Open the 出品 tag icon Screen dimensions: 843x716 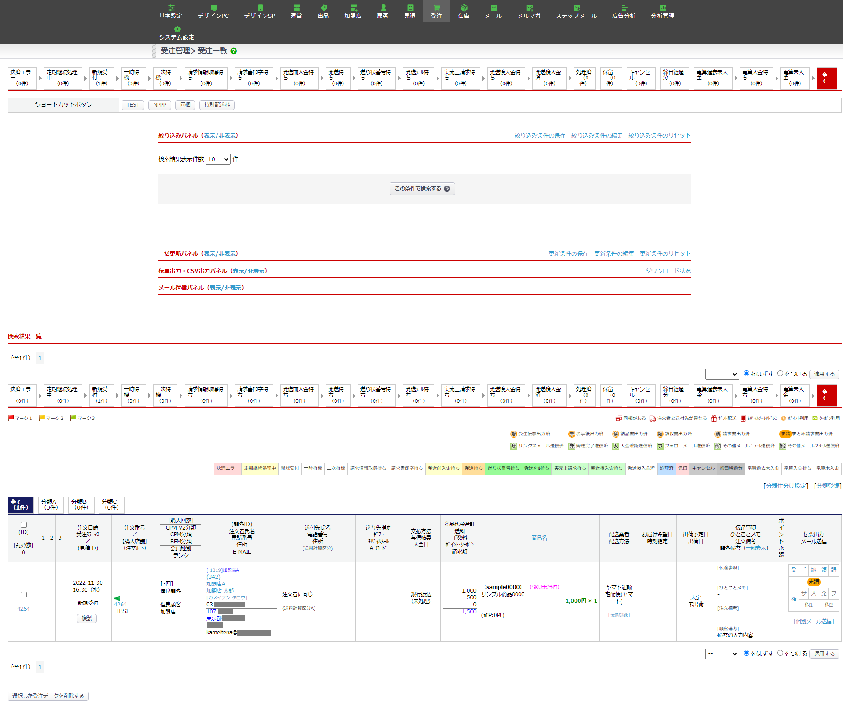tap(323, 8)
